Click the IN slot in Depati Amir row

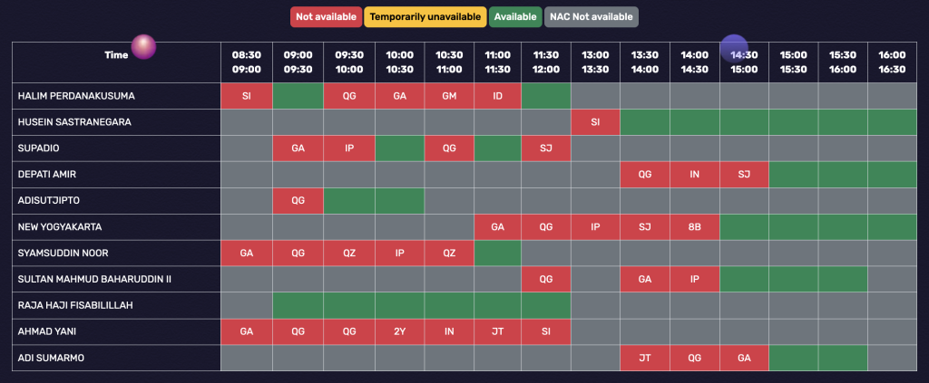click(694, 175)
